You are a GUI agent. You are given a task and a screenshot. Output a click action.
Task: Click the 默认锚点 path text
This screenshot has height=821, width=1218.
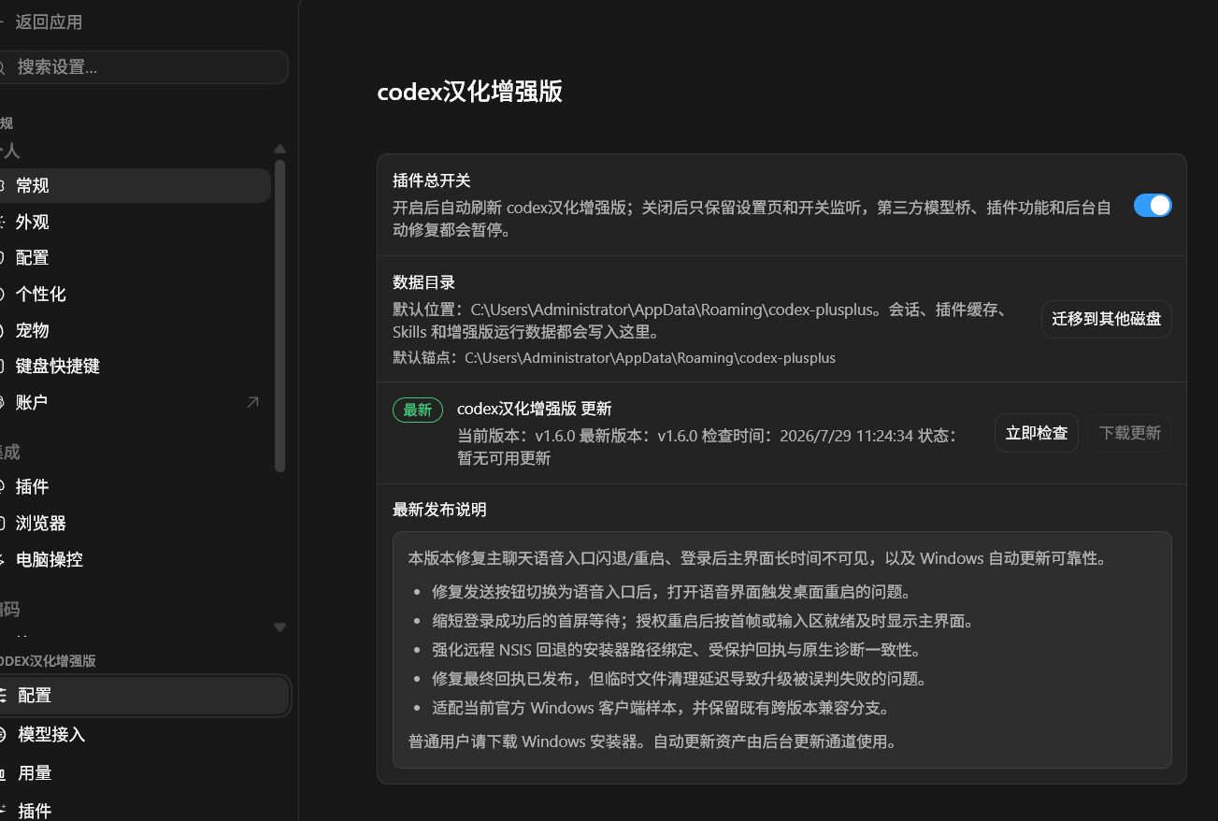(614, 358)
